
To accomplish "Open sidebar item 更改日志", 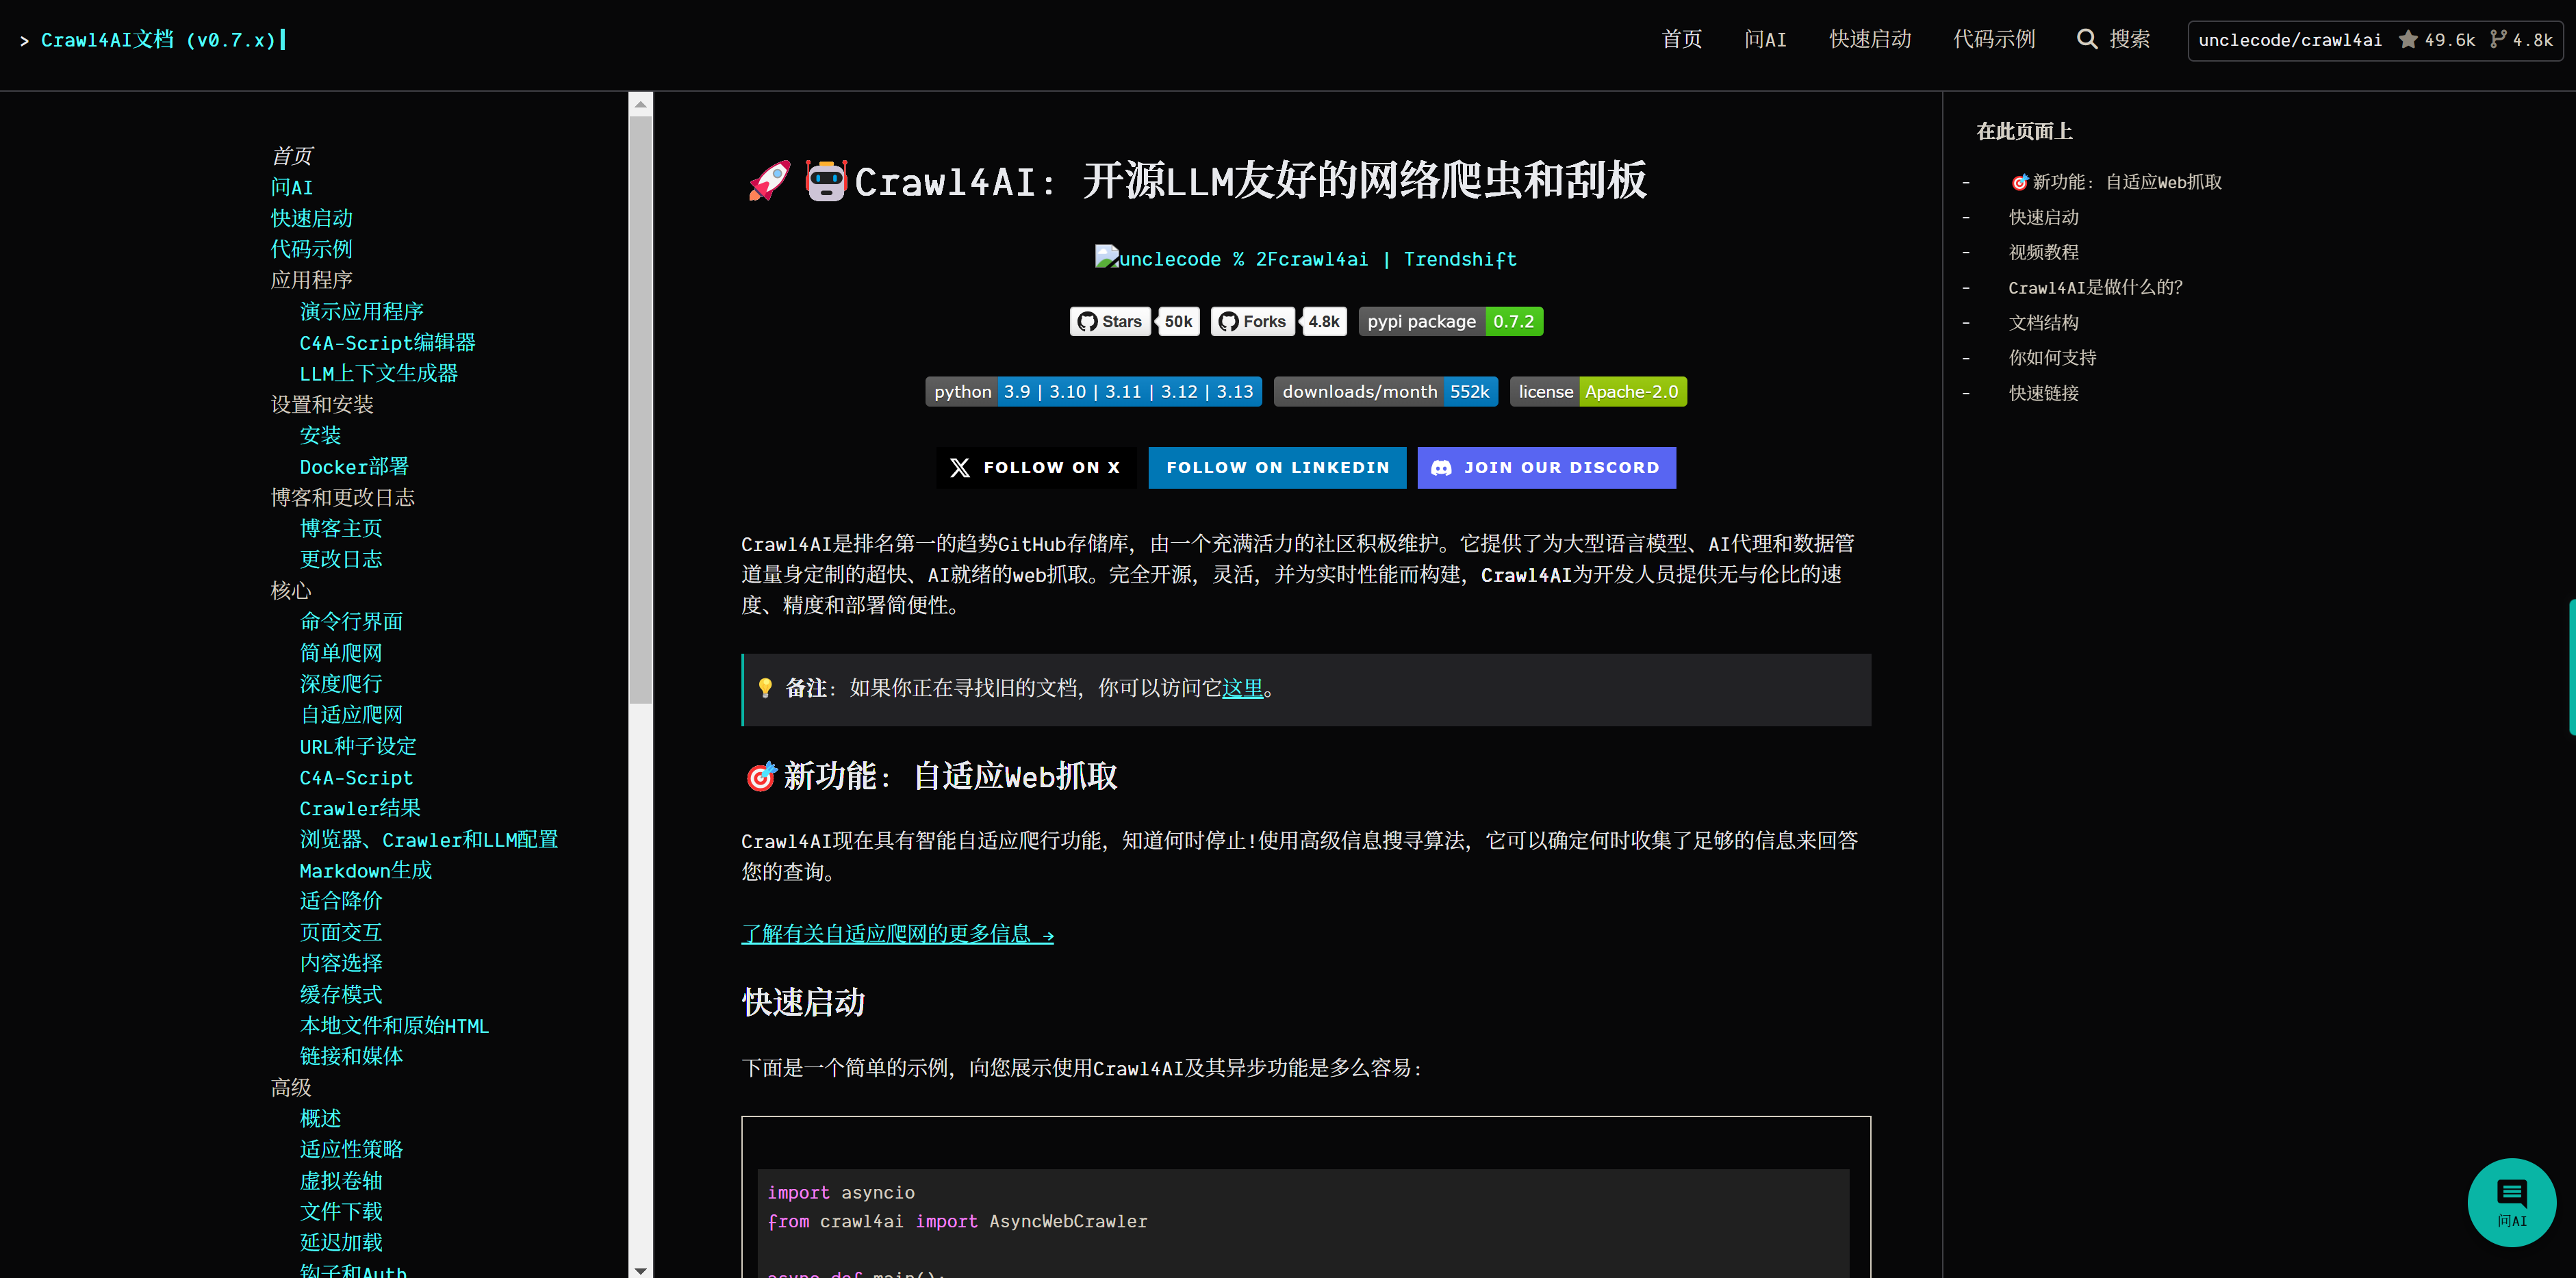I will point(341,559).
